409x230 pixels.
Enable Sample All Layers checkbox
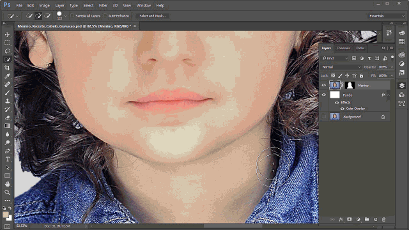pos(72,16)
